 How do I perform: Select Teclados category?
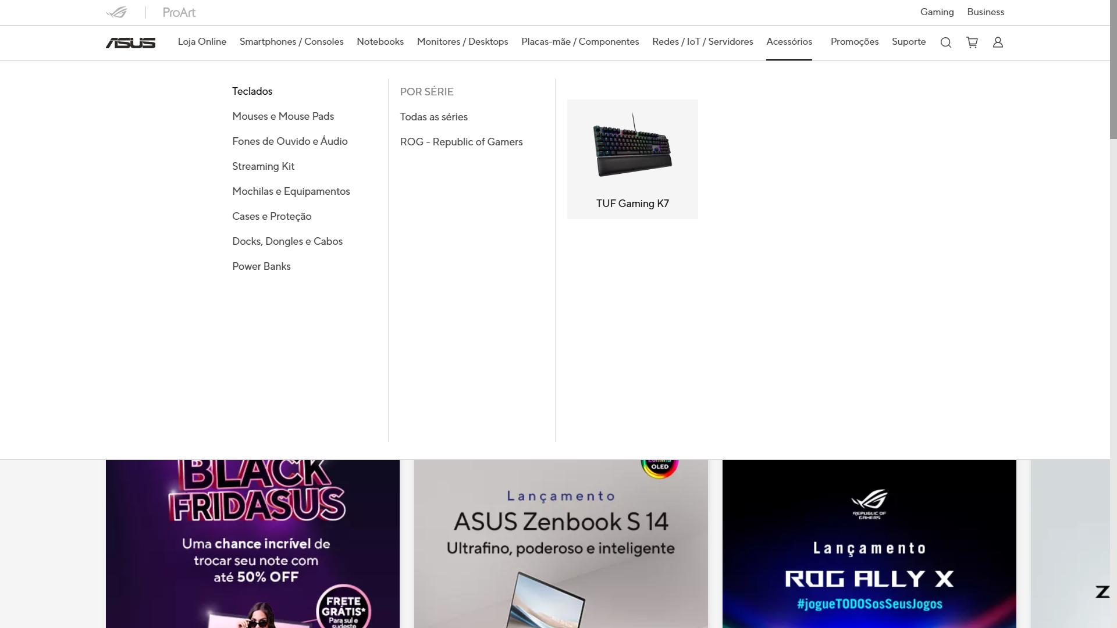(252, 91)
